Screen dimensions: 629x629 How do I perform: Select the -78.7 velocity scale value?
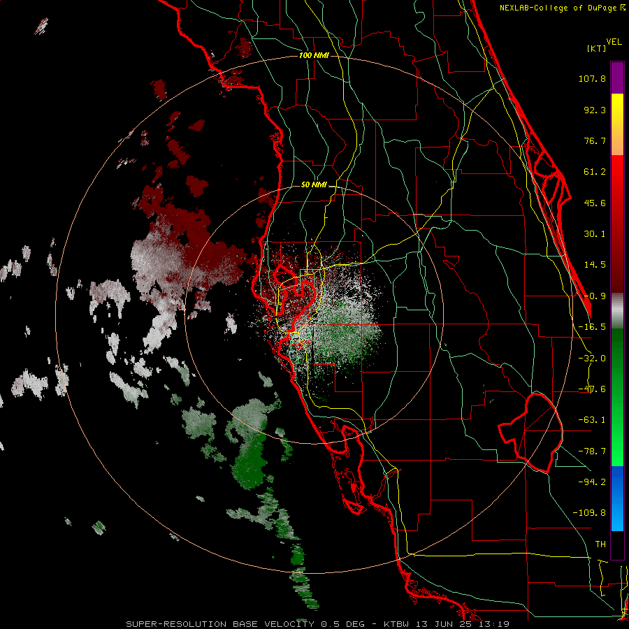[592, 451]
